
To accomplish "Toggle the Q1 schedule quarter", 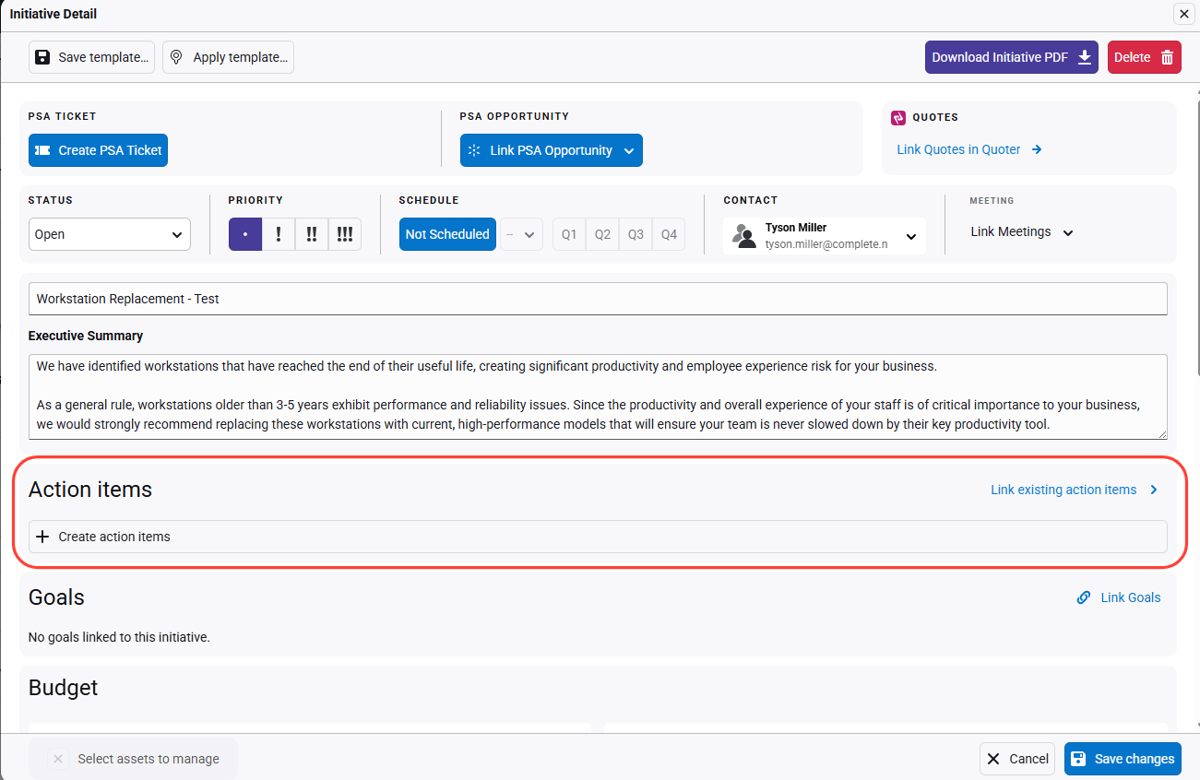I will [569, 234].
